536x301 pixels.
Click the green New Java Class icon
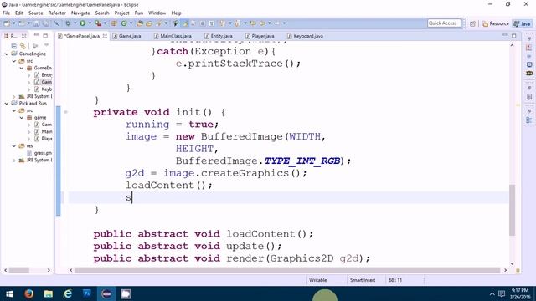124,23
